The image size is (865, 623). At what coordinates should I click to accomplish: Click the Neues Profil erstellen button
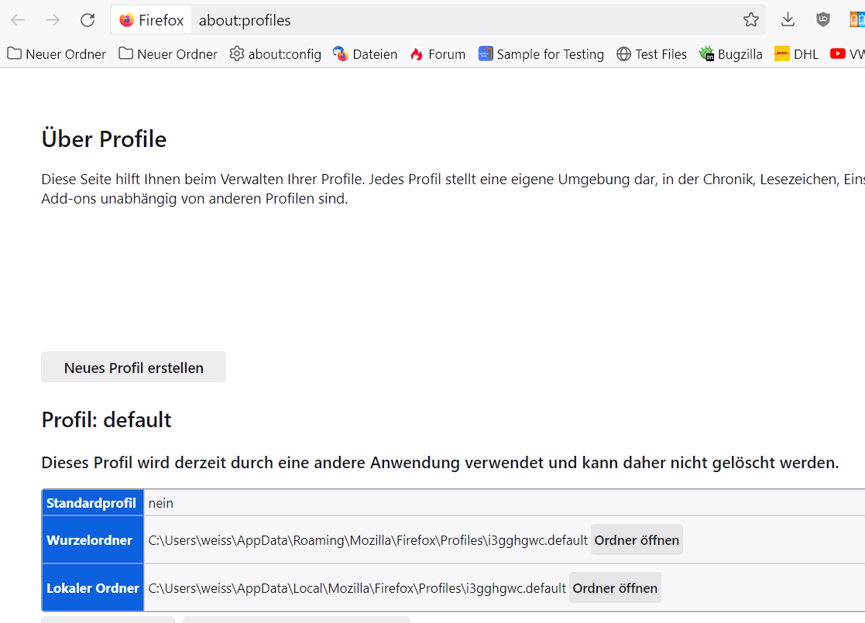coord(133,368)
